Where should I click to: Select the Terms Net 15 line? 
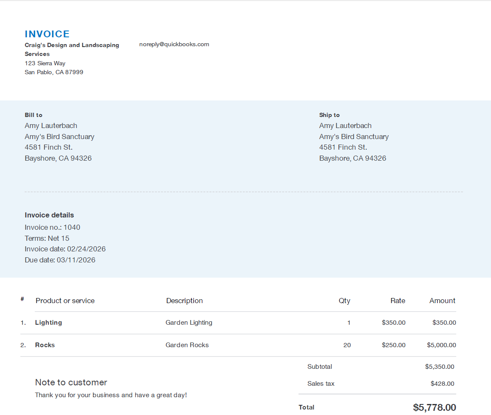tap(47, 238)
